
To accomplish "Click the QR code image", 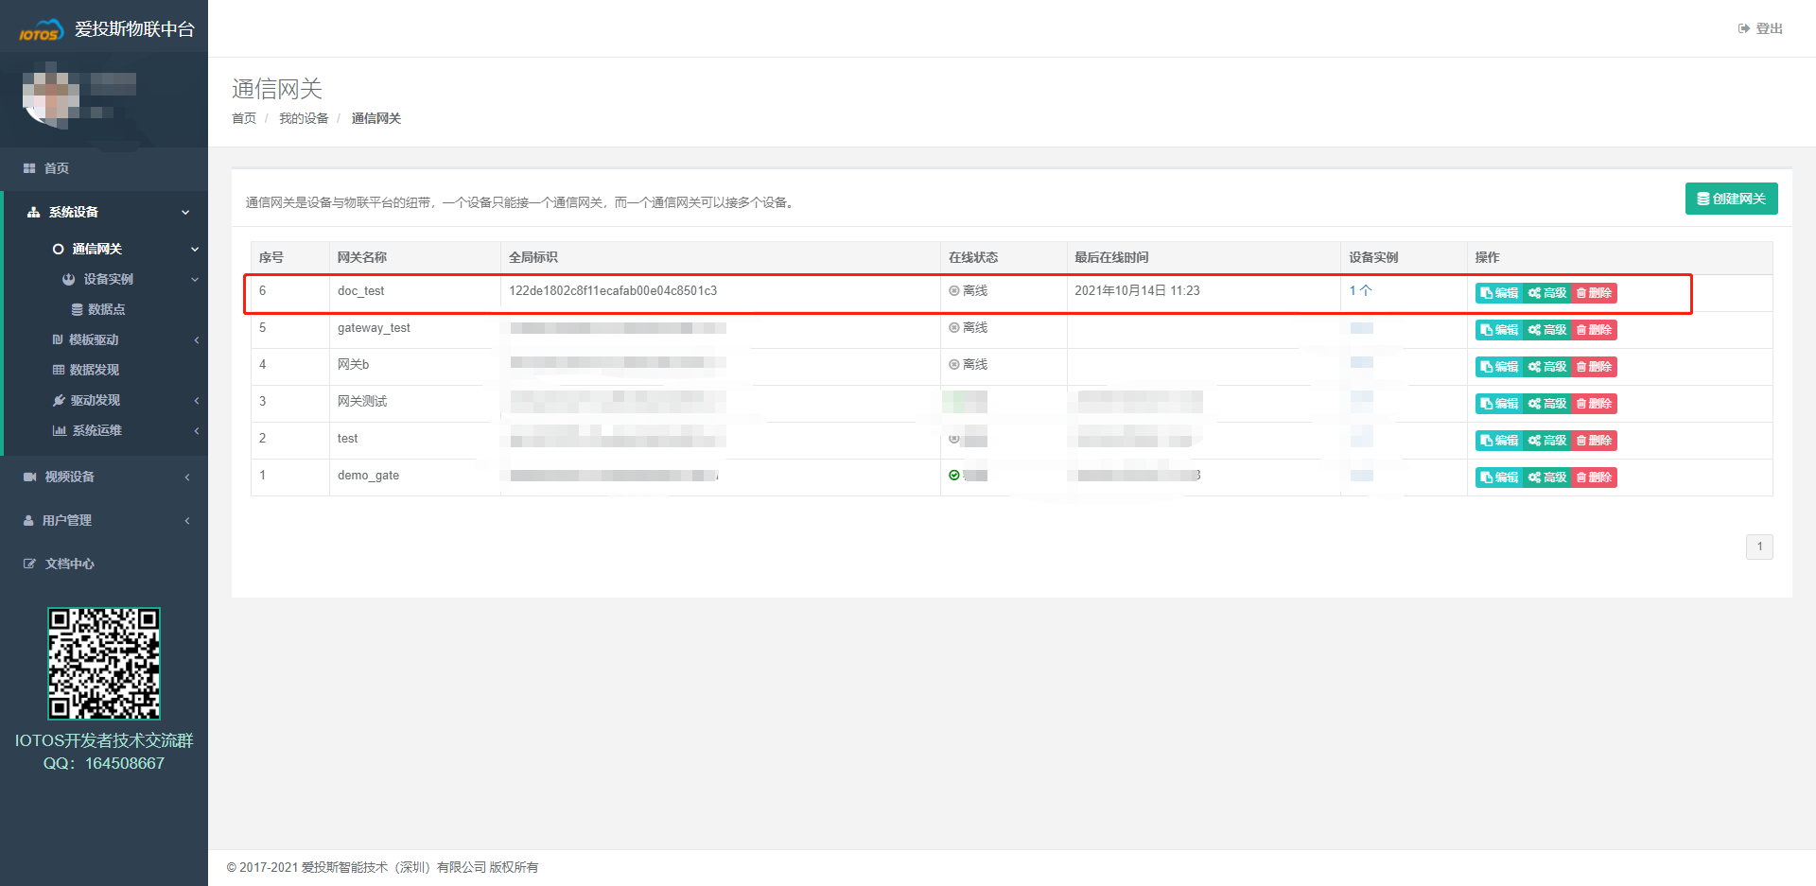I will [x=104, y=663].
